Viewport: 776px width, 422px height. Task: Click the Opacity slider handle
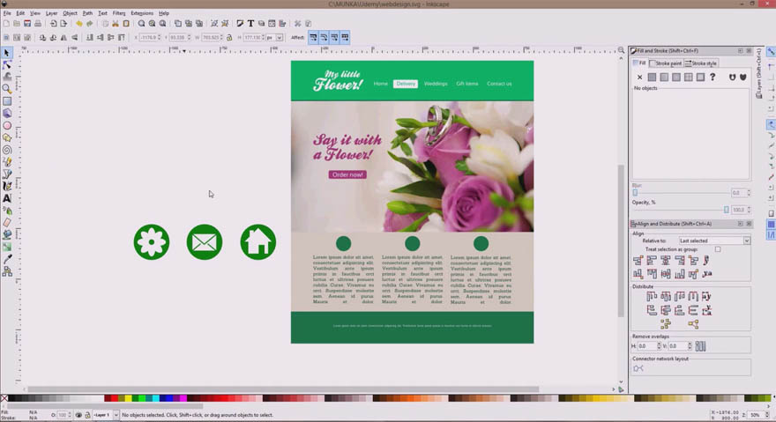click(x=727, y=210)
